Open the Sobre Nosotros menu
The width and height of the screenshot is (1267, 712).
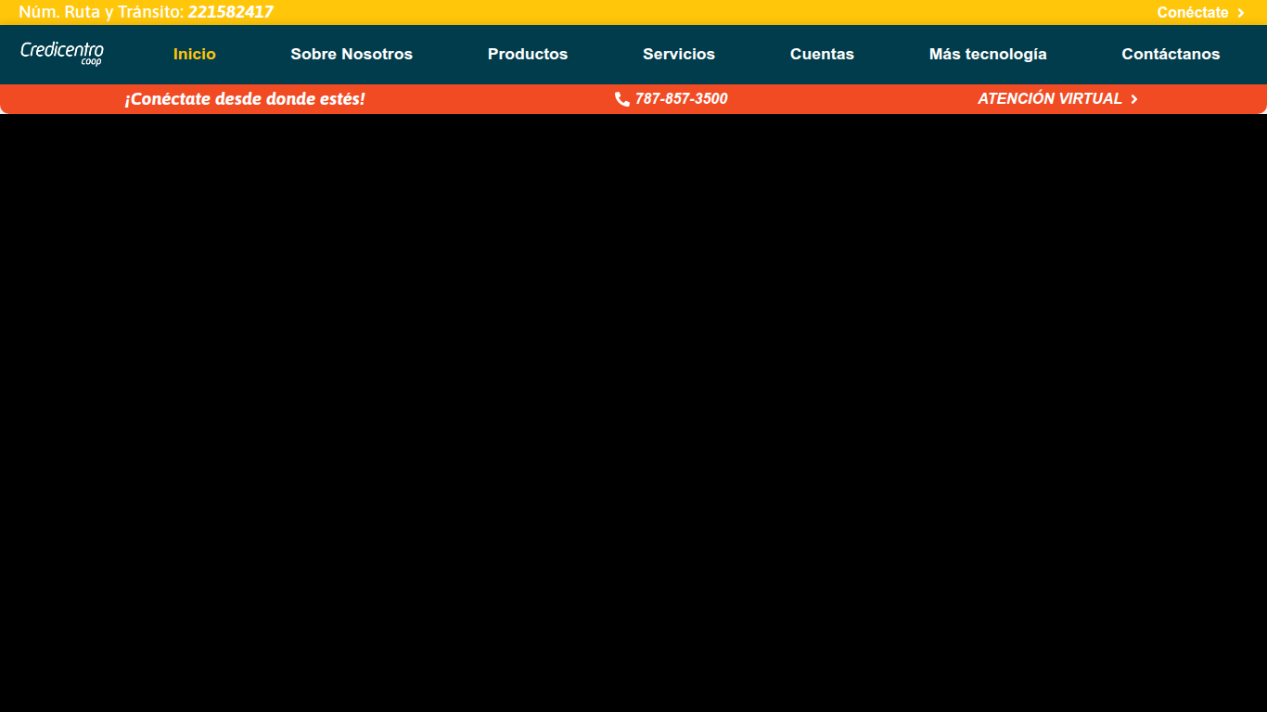(x=352, y=54)
